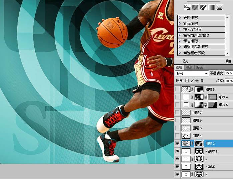Toggle the clip-to-layer circles icon in Adjustments panel
The image size is (233, 179).
click(x=228, y=61)
